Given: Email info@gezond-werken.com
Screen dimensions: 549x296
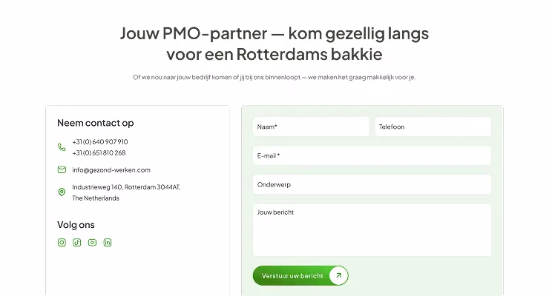Looking at the screenshot, I should 111,169.
